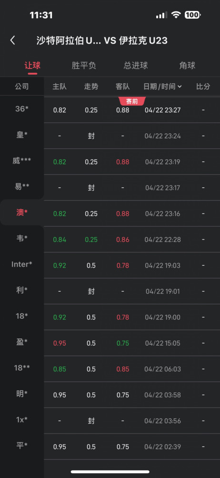Tap green 0.25 handicap in 22:28 row

(91, 239)
